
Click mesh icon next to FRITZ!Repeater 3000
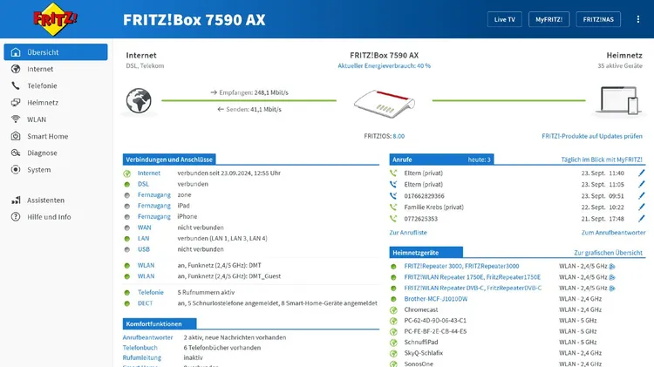click(x=612, y=266)
